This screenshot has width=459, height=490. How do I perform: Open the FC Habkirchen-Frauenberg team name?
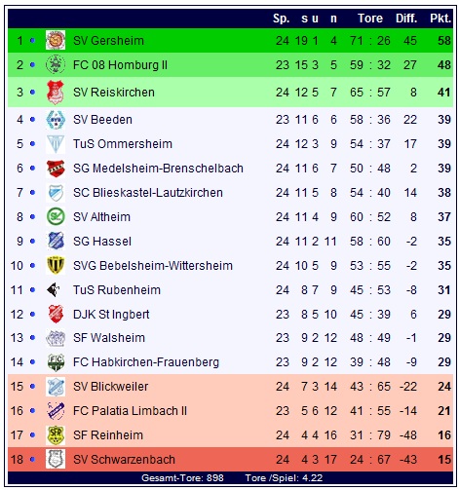[146, 362]
